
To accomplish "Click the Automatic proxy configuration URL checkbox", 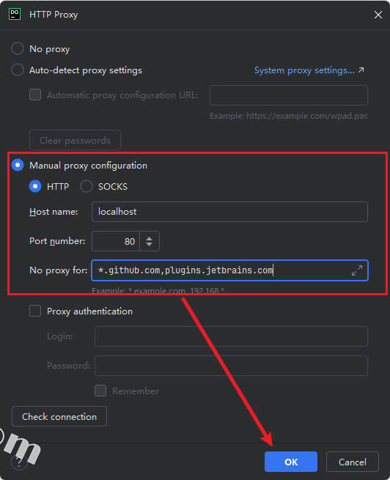I will [x=35, y=95].
